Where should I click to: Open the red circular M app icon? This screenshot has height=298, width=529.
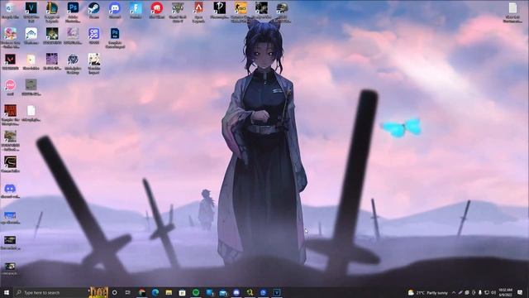tap(156, 11)
